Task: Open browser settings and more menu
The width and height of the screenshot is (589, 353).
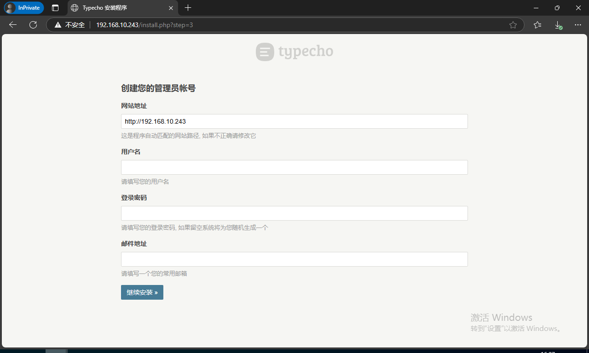Action: click(x=578, y=25)
